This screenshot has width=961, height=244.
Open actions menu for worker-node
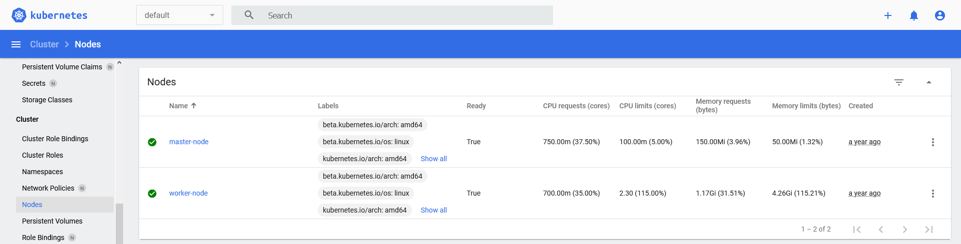(932, 194)
